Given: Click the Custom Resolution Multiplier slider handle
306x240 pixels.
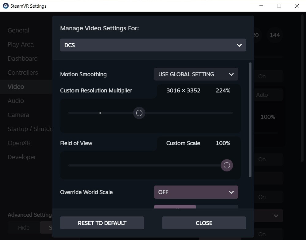Looking at the screenshot, I should [x=139, y=113].
